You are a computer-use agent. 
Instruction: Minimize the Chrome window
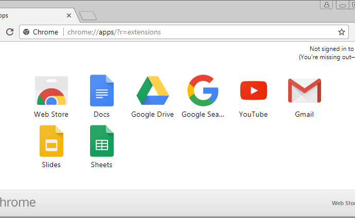click(x=343, y=5)
